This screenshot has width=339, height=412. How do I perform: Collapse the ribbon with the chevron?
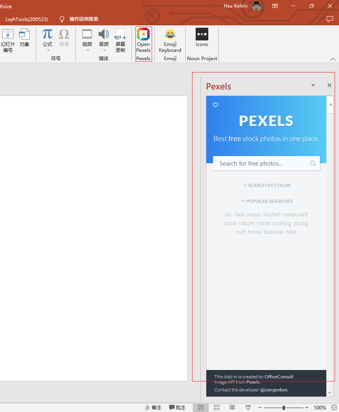[x=333, y=59]
